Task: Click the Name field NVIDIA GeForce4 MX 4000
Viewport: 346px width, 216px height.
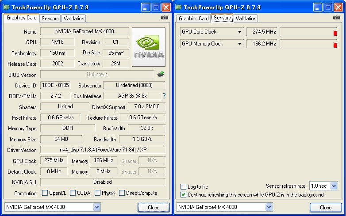Action: [85, 31]
